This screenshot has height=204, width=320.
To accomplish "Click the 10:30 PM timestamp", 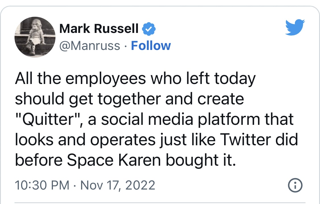I will [x=42, y=186].
